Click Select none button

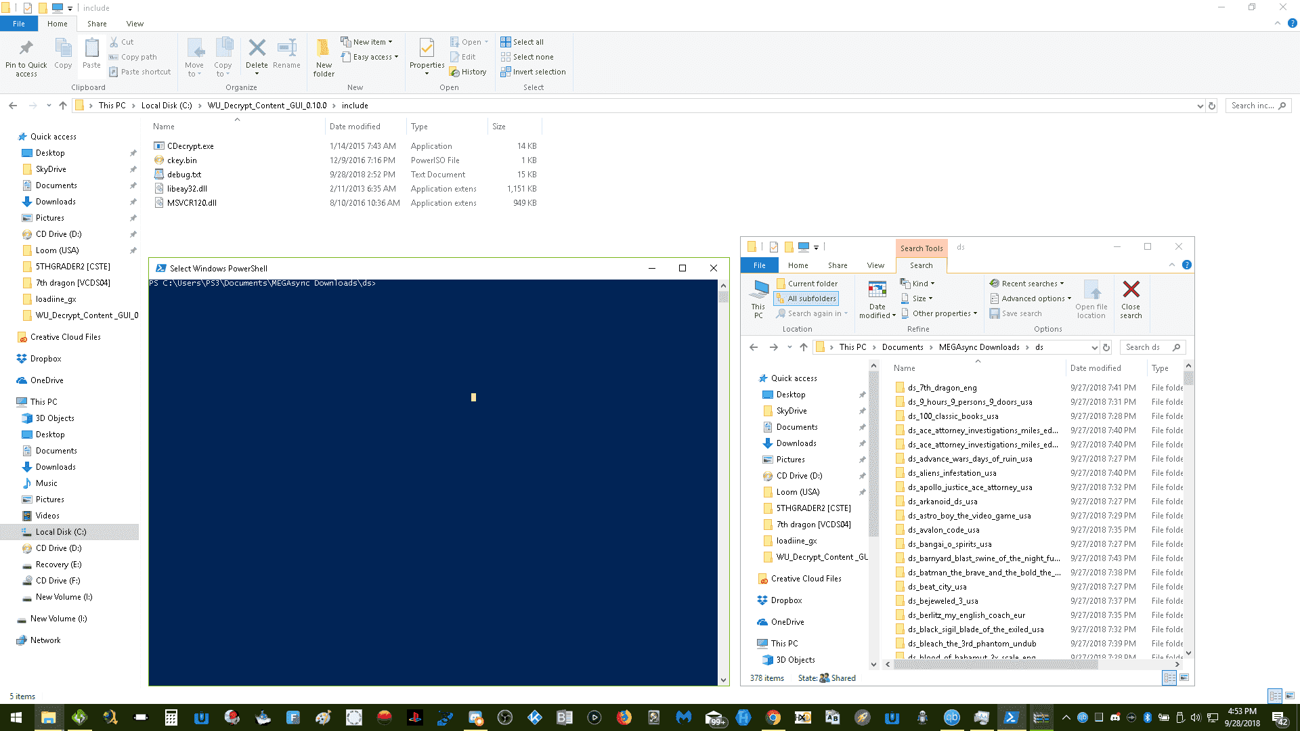[527, 57]
